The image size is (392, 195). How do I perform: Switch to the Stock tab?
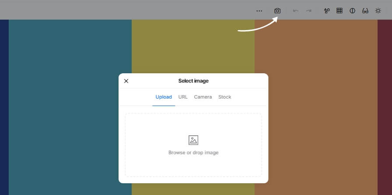224,97
